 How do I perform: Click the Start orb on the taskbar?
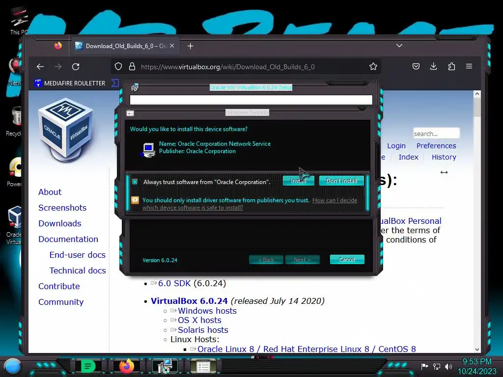coord(13,366)
